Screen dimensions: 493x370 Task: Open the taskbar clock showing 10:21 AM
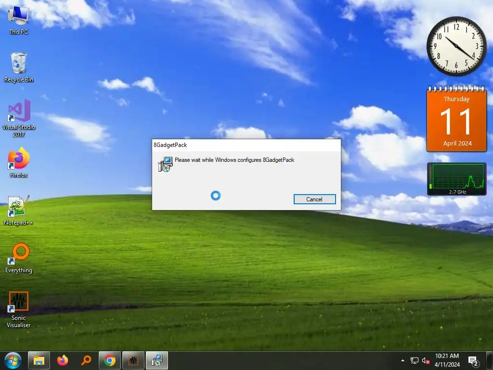[x=447, y=360]
